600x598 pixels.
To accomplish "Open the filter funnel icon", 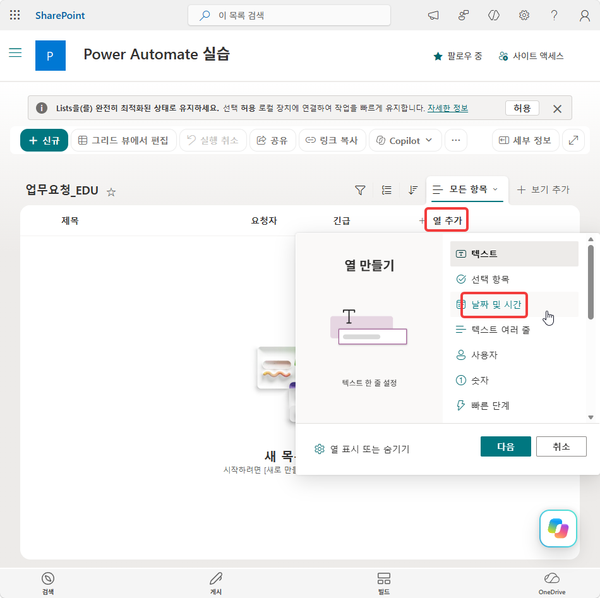I will pyautogui.click(x=360, y=190).
